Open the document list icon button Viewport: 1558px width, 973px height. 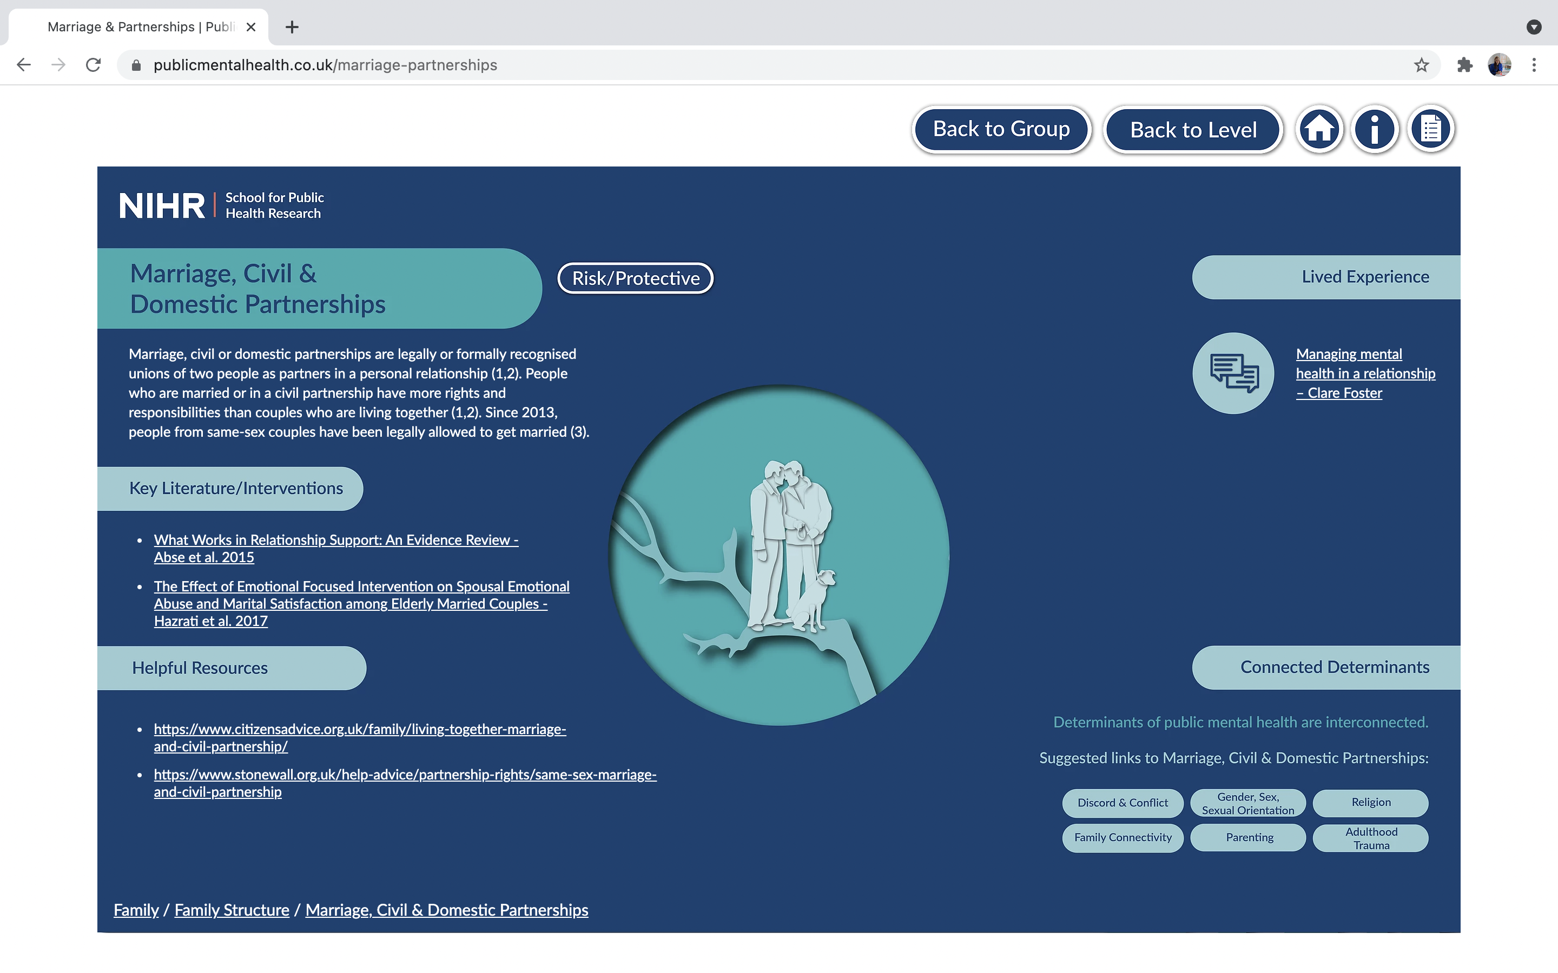tap(1430, 129)
